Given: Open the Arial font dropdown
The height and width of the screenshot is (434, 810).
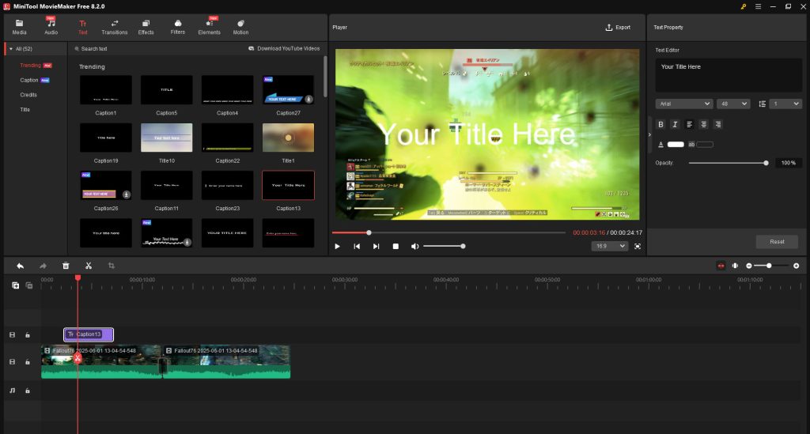Looking at the screenshot, I should coord(684,104).
